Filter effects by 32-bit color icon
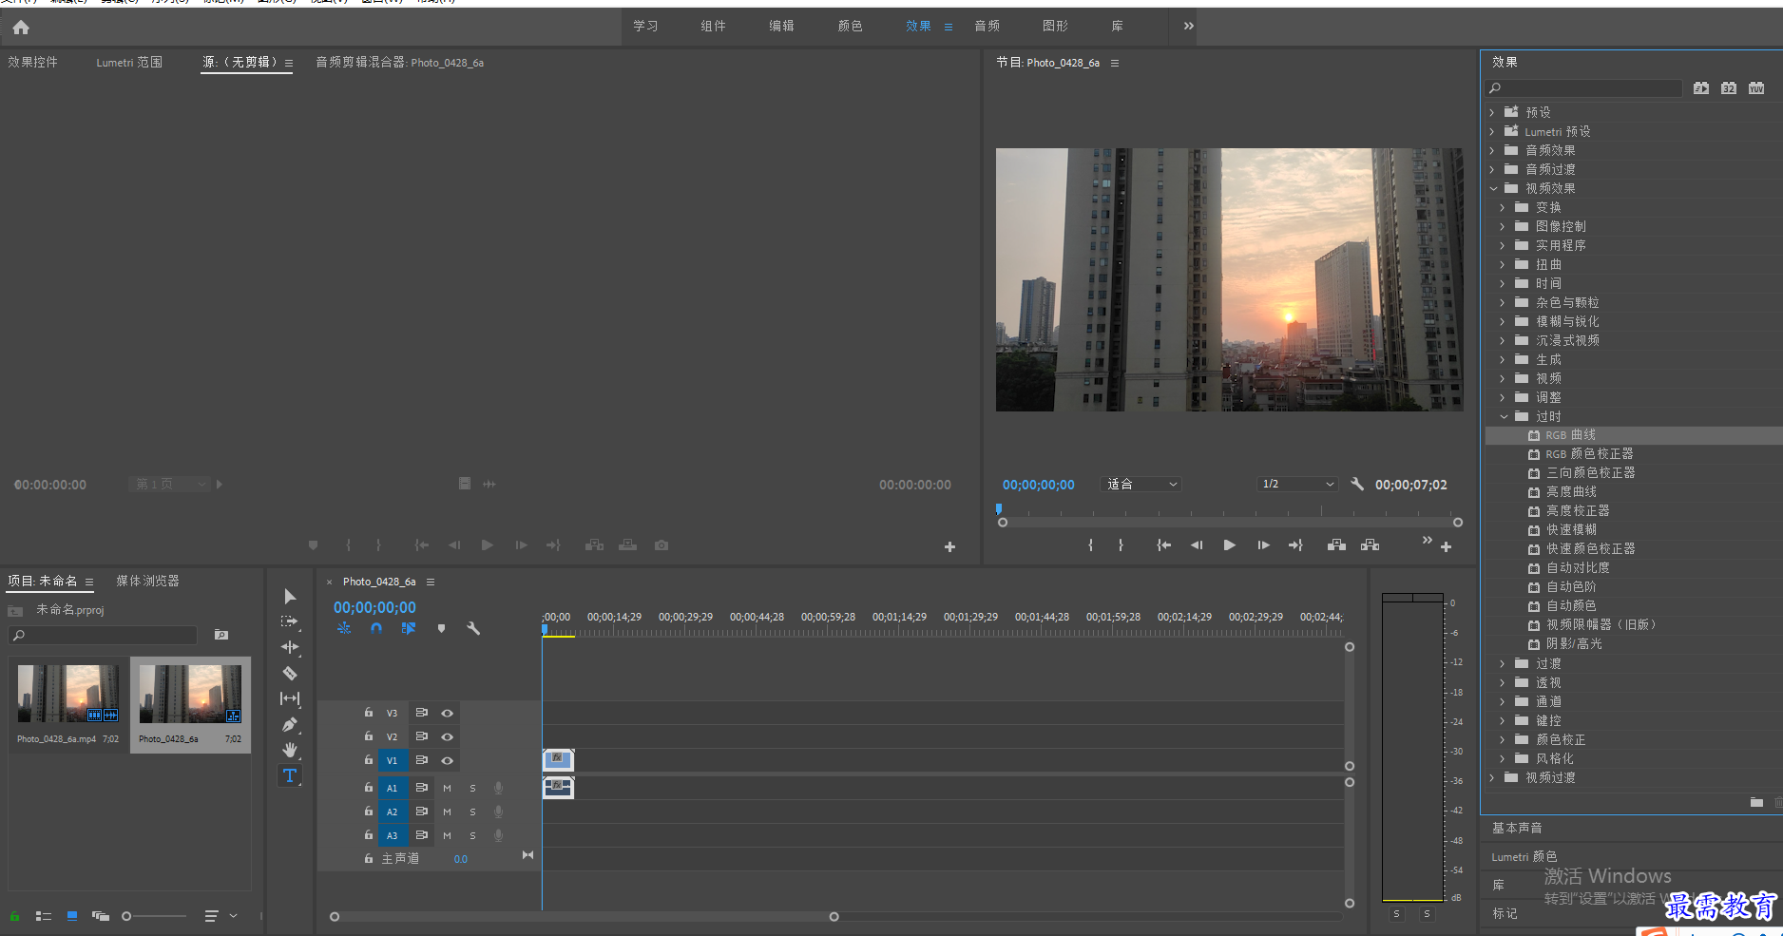Viewport: 1783px width, 936px height. coord(1729,88)
